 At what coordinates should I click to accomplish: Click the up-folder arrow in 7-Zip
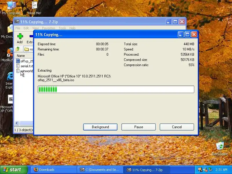18,49
